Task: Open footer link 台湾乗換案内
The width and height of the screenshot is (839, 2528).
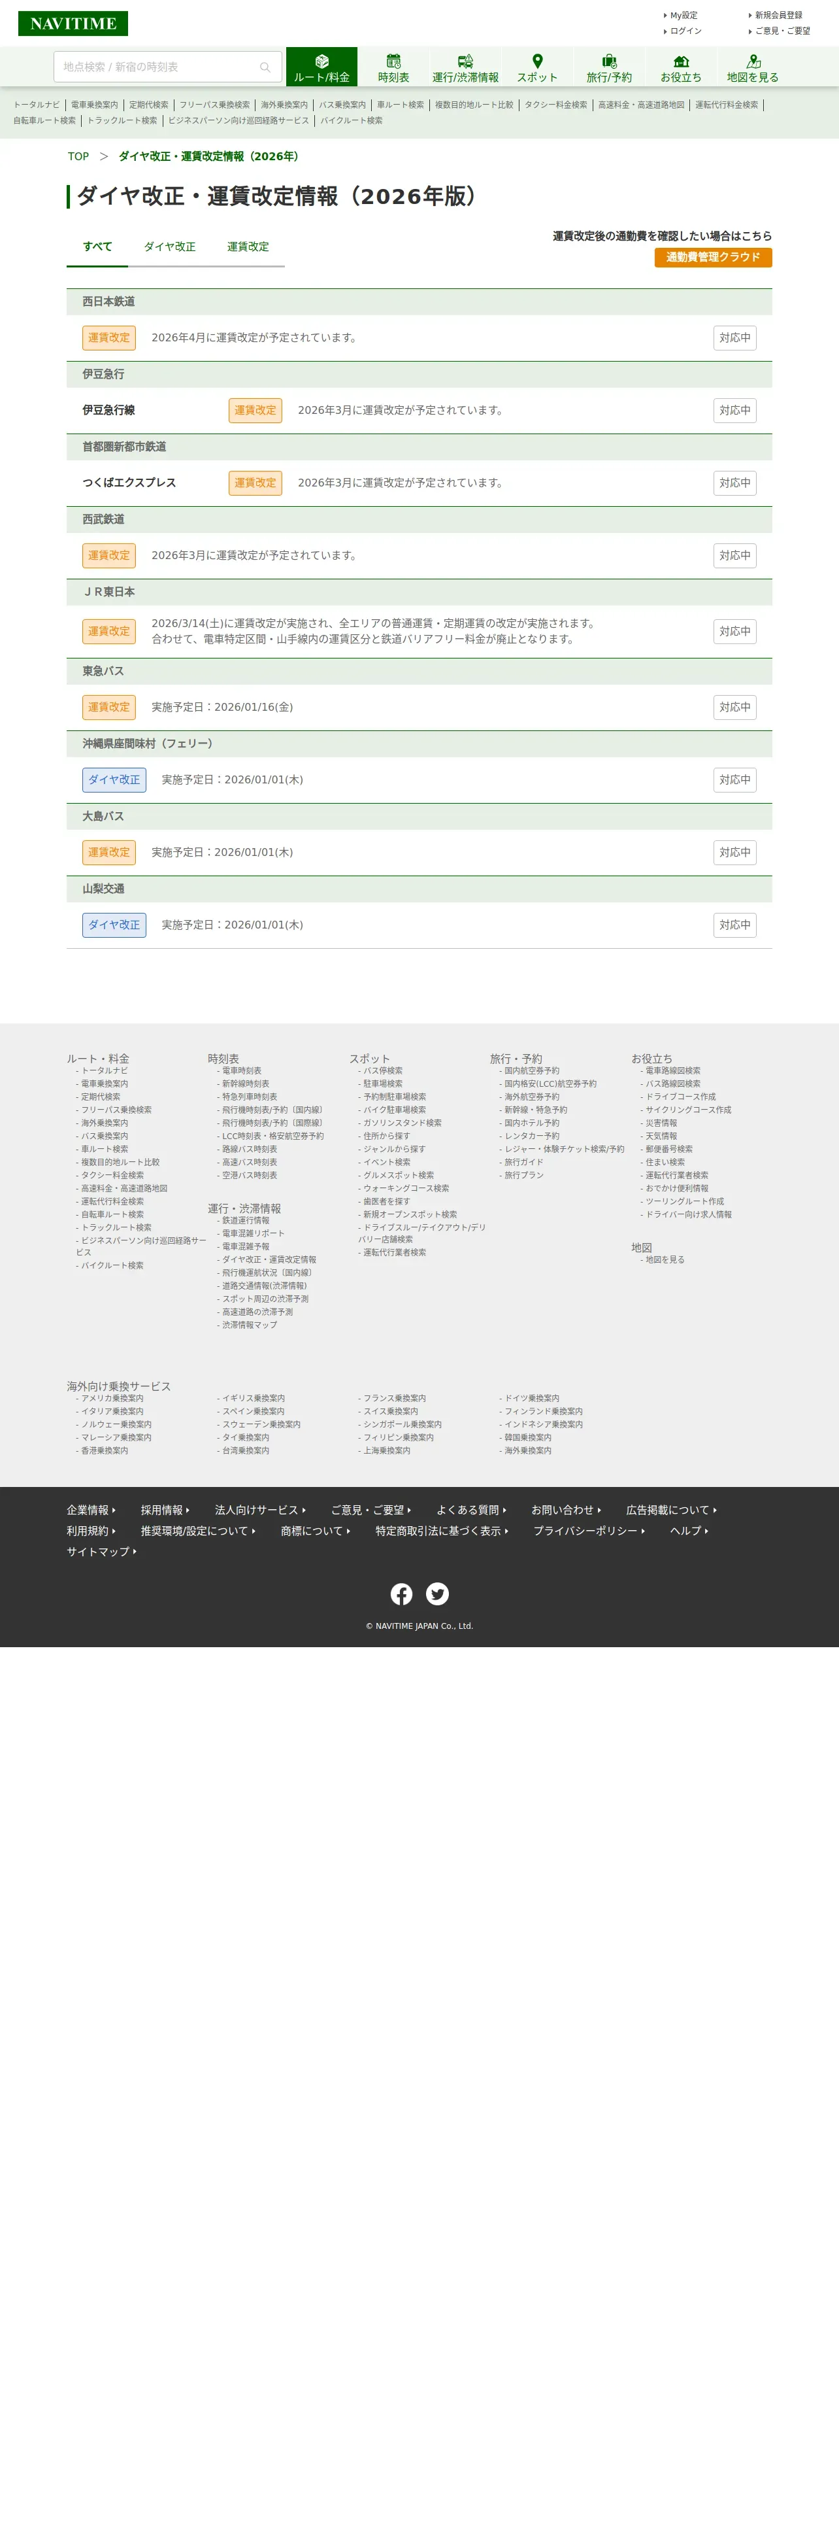Action: [245, 1450]
